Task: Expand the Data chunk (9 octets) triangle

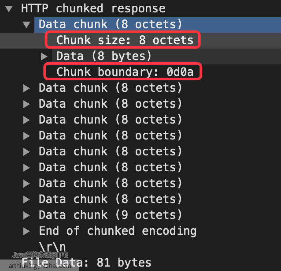Action: click(26, 215)
